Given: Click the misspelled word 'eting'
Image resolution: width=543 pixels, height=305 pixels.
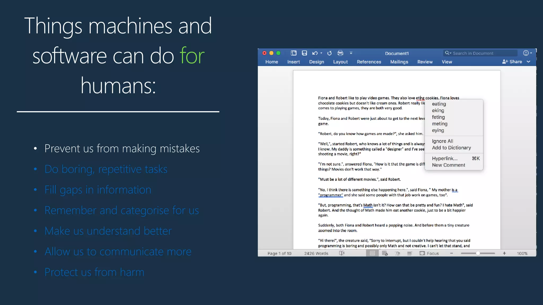Looking at the screenshot, I should click(x=420, y=98).
